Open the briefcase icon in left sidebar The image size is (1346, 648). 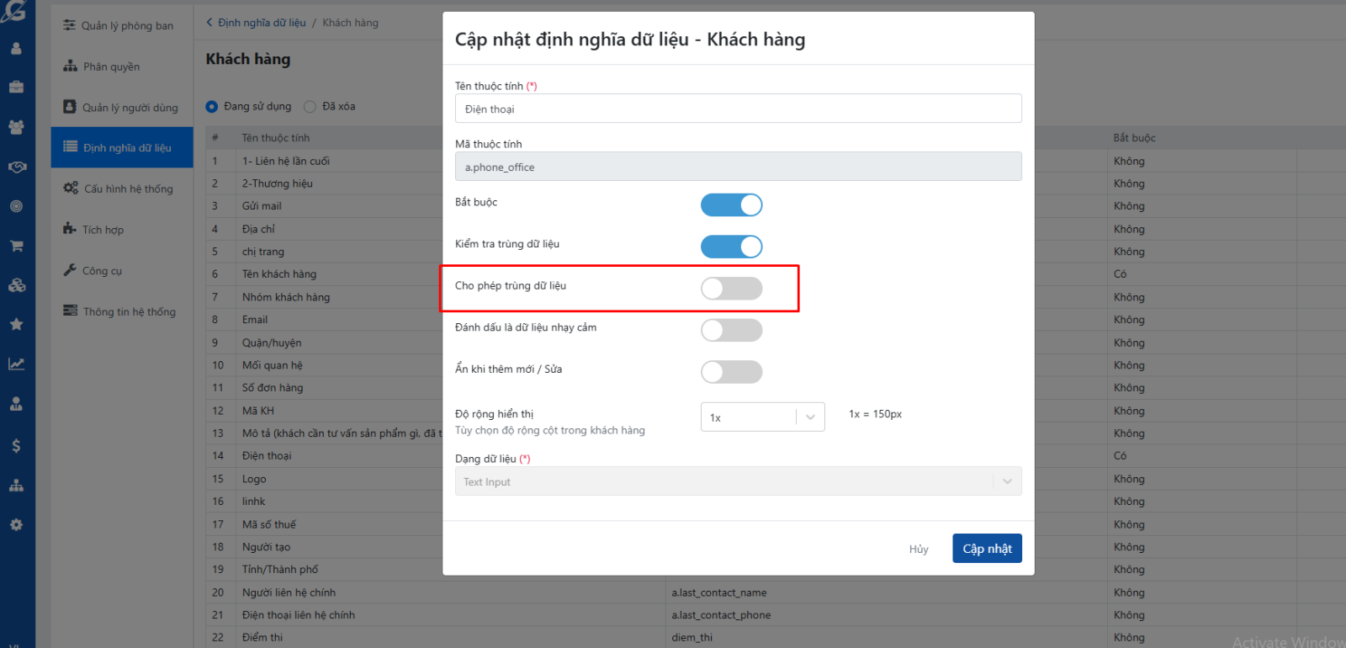tap(16, 87)
